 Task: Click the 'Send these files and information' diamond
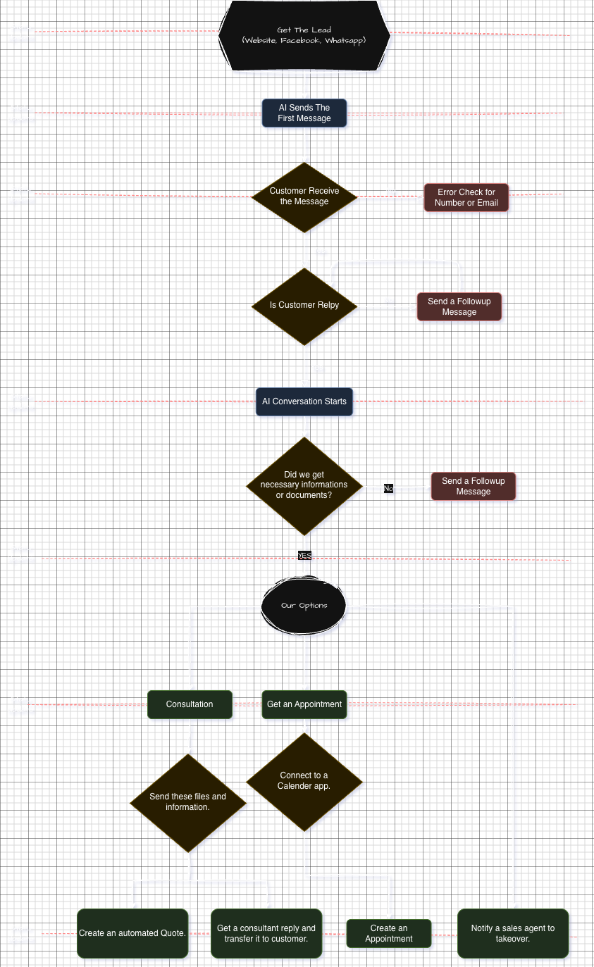click(x=188, y=802)
